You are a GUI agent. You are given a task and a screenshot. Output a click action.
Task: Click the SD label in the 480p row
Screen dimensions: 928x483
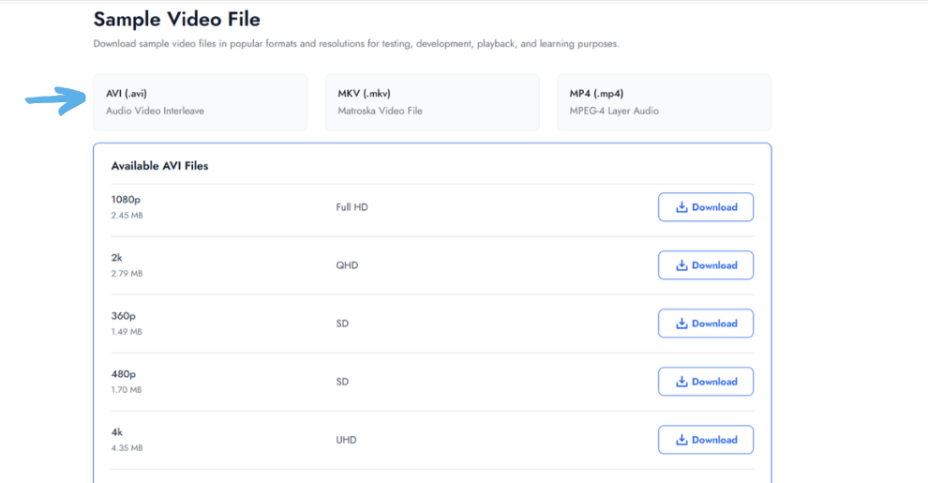(x=342, y=381)
